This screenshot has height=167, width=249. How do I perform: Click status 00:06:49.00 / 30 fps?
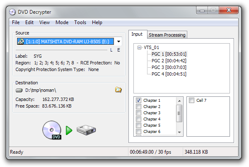pos(150,152)
